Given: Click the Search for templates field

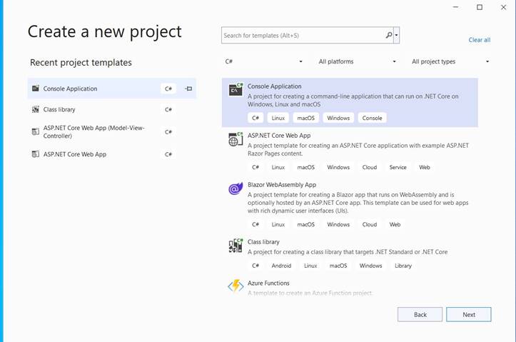Looking at the screenshot, I should click(x=303, y=35).
